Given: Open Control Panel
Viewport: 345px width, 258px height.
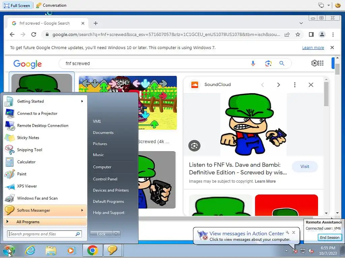Looking at the screenshot, I should [105, 179].
